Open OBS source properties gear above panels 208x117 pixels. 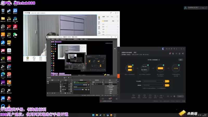tap(66, 78)
